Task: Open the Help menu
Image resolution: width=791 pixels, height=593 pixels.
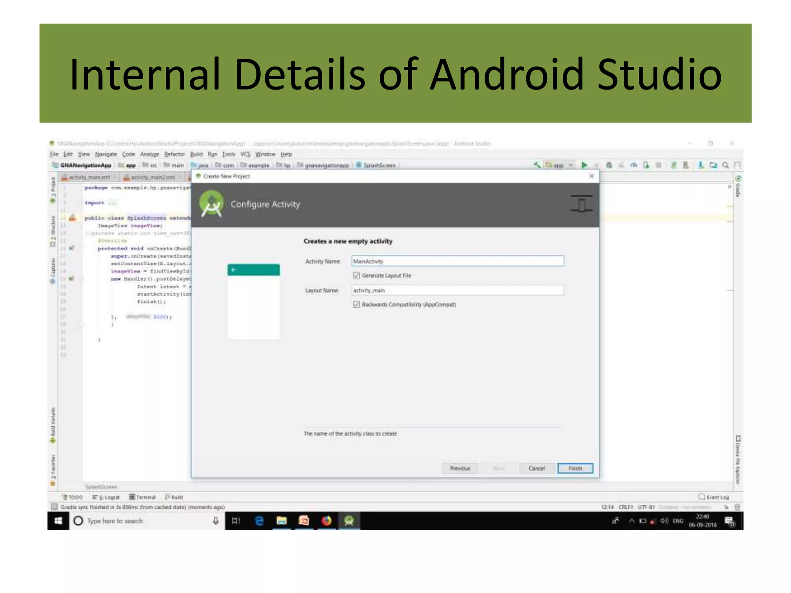Action: point(286,154)
